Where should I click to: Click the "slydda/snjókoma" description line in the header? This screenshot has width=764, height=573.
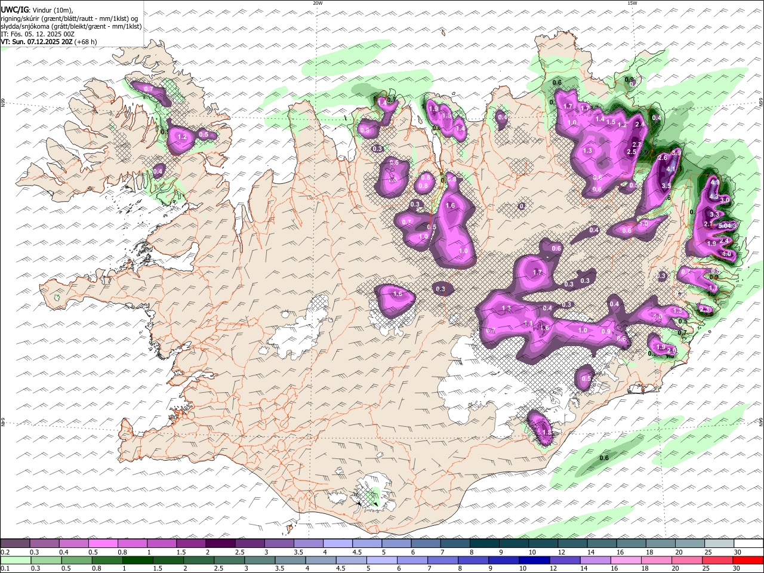72,26
